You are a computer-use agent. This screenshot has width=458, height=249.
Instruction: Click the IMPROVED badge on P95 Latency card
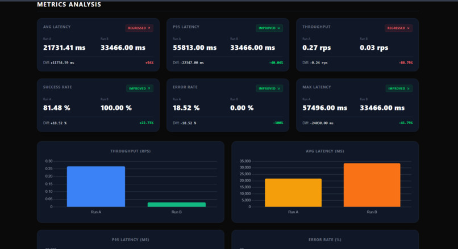click(269, 28)
